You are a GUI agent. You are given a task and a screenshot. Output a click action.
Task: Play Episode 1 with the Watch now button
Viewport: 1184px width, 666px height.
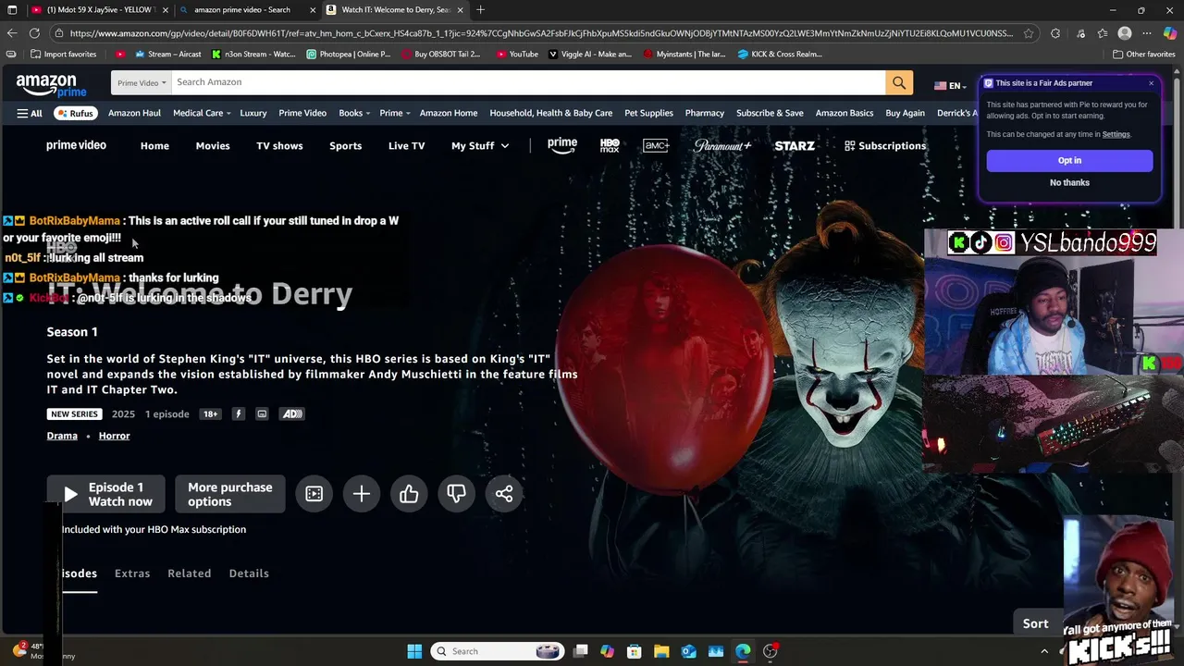coord(105,494)
